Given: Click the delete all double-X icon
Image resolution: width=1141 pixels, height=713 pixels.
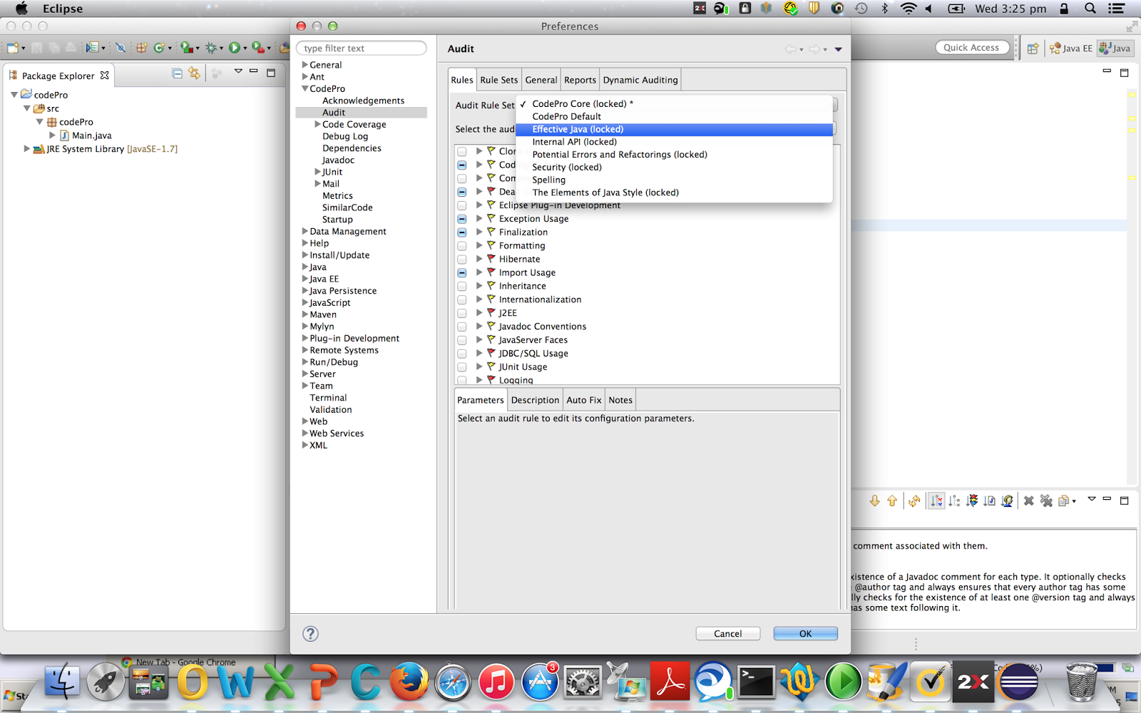Looking at the screenshot, I should click(x=1046, y=501).
